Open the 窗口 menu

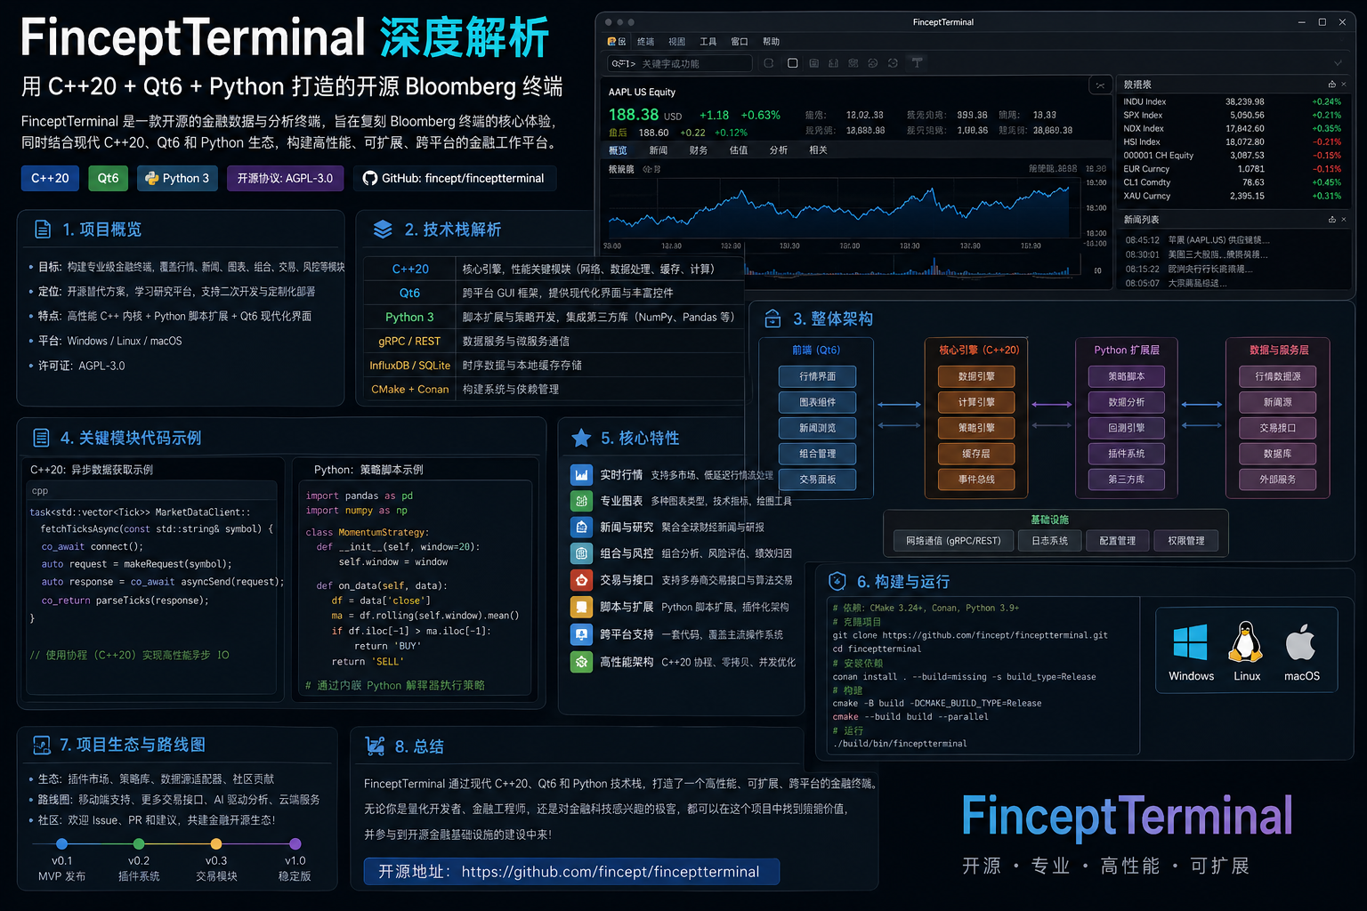740,42
